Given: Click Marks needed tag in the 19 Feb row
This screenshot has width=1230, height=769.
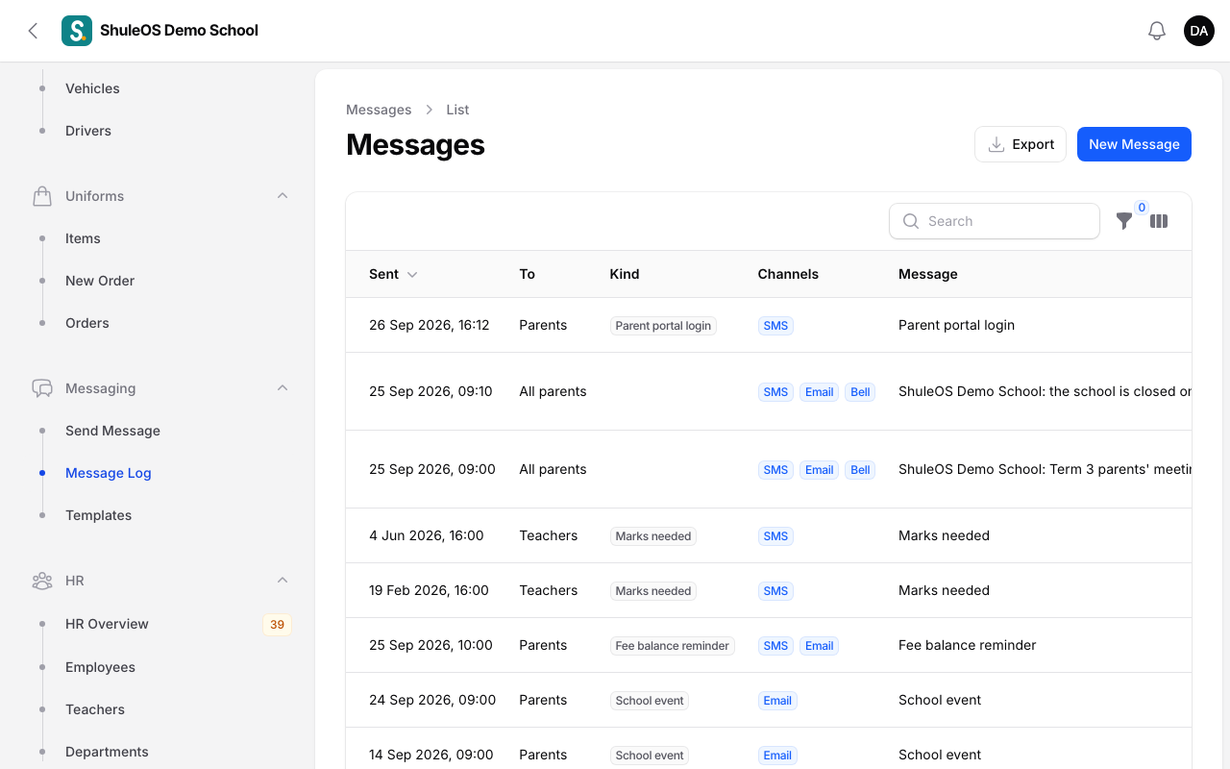Looking at the screenshot, I should (x=653, y=591).
